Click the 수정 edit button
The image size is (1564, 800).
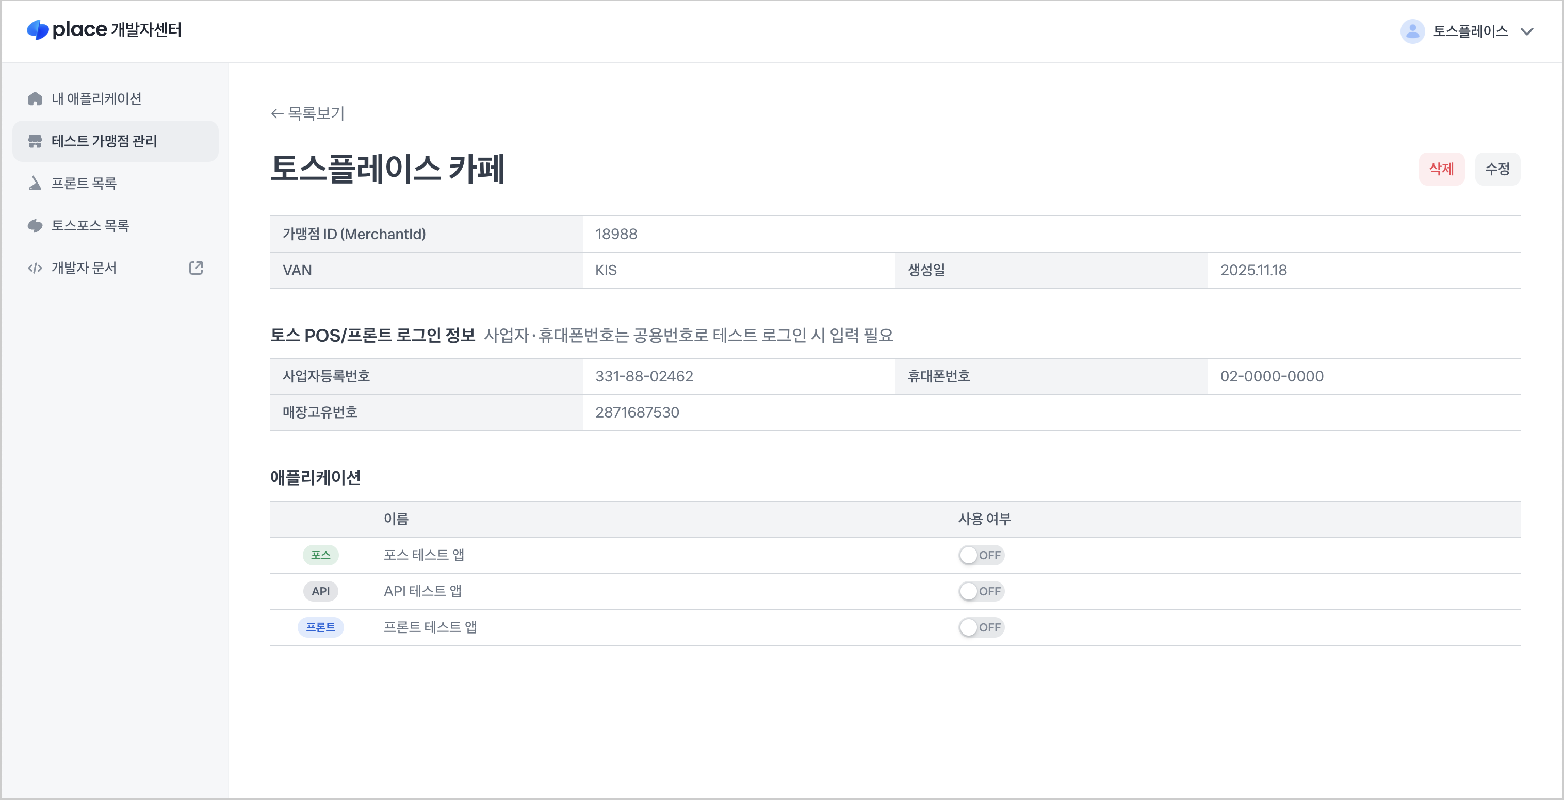tap(1498, 169)
